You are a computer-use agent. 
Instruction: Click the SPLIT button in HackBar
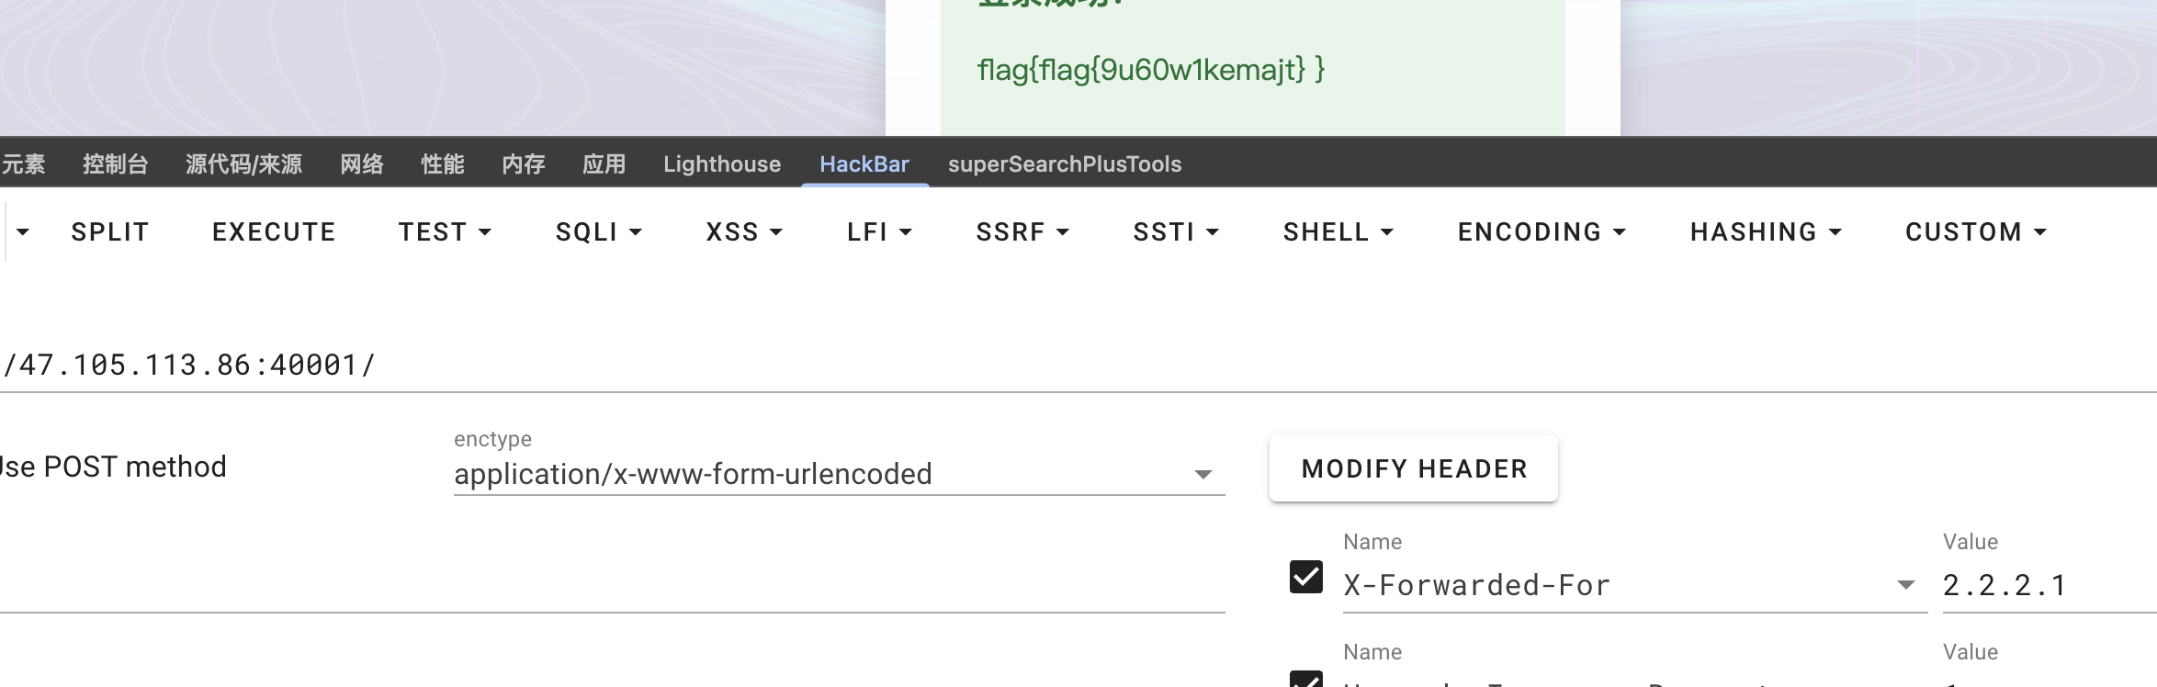tap(110, 232)
